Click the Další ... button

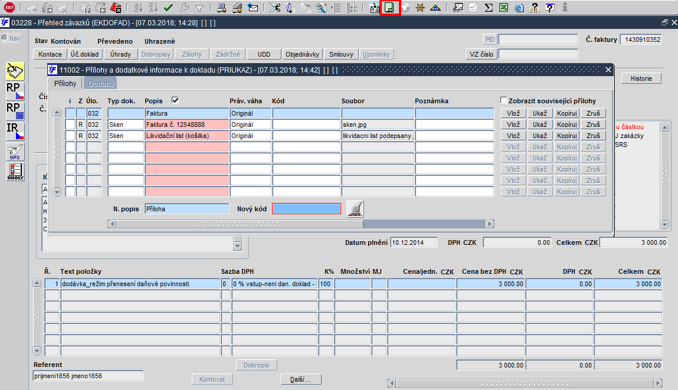coord(301,379)
